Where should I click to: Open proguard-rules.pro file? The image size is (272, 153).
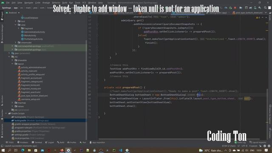click(x=38, y=127)
